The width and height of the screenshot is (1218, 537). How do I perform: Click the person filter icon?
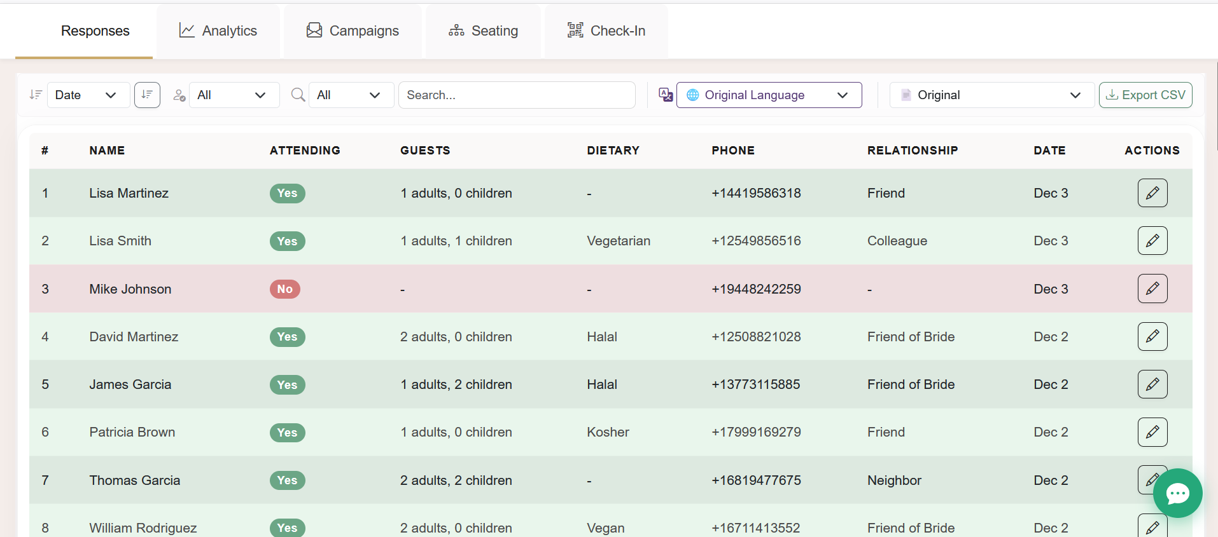179,95
